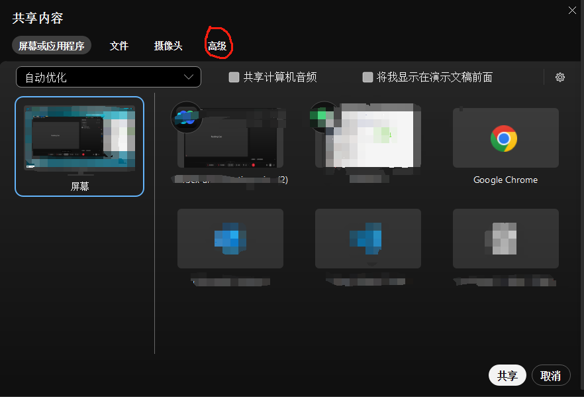Click the 共享 button

point(507,375)
